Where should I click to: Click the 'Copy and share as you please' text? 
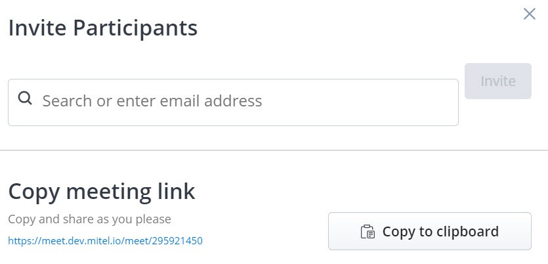click(x=89, y=219)
